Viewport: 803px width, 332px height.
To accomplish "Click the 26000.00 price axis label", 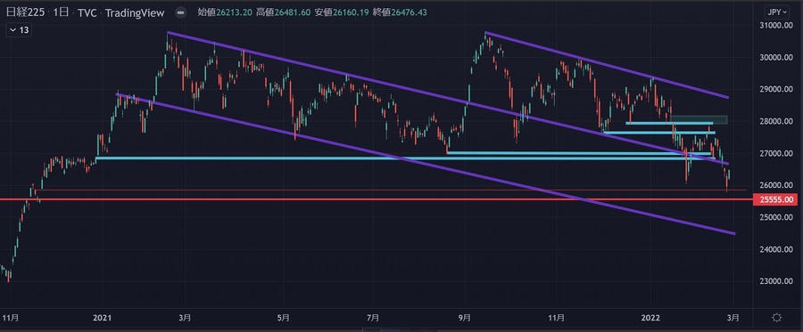I will pyautogui.click(x=777, y=185).
